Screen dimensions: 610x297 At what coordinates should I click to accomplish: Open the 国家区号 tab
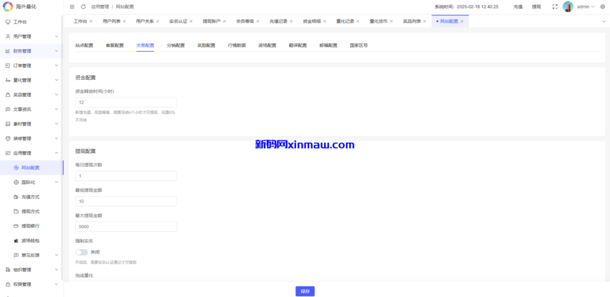[359, 45]
